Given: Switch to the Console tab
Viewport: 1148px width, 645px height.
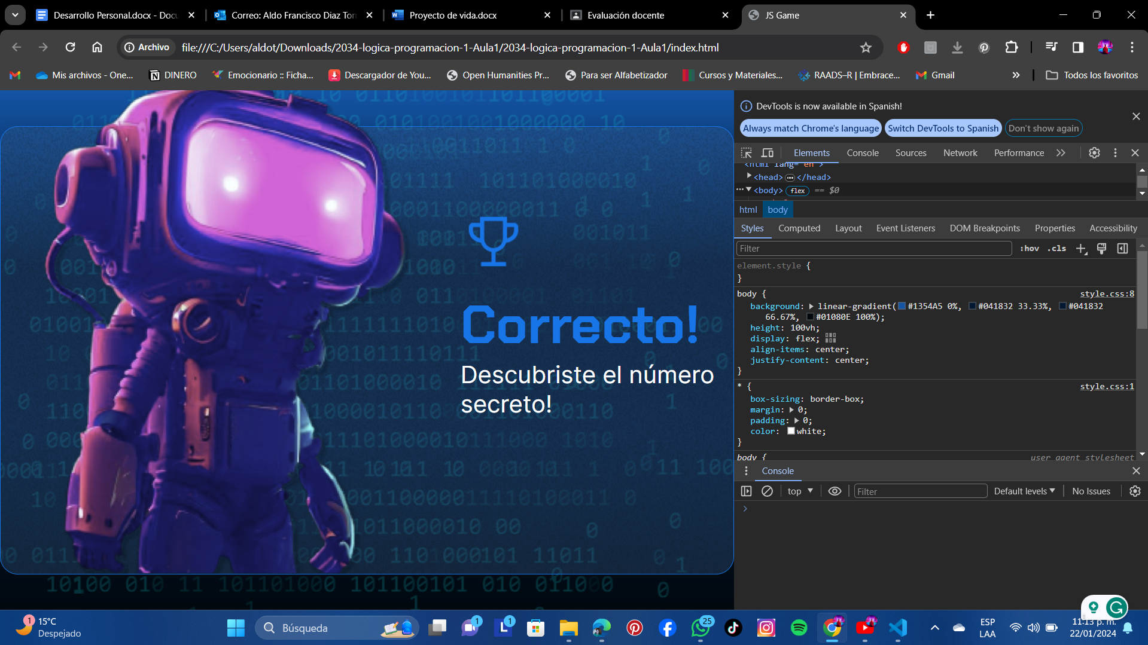Looking at the screenshot, I should 863,153.
